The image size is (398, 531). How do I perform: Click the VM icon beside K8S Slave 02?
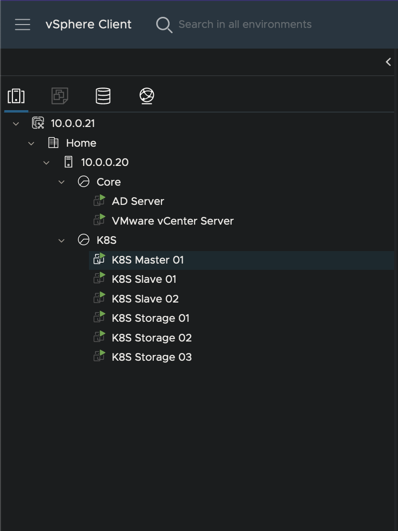click(99, 298)
